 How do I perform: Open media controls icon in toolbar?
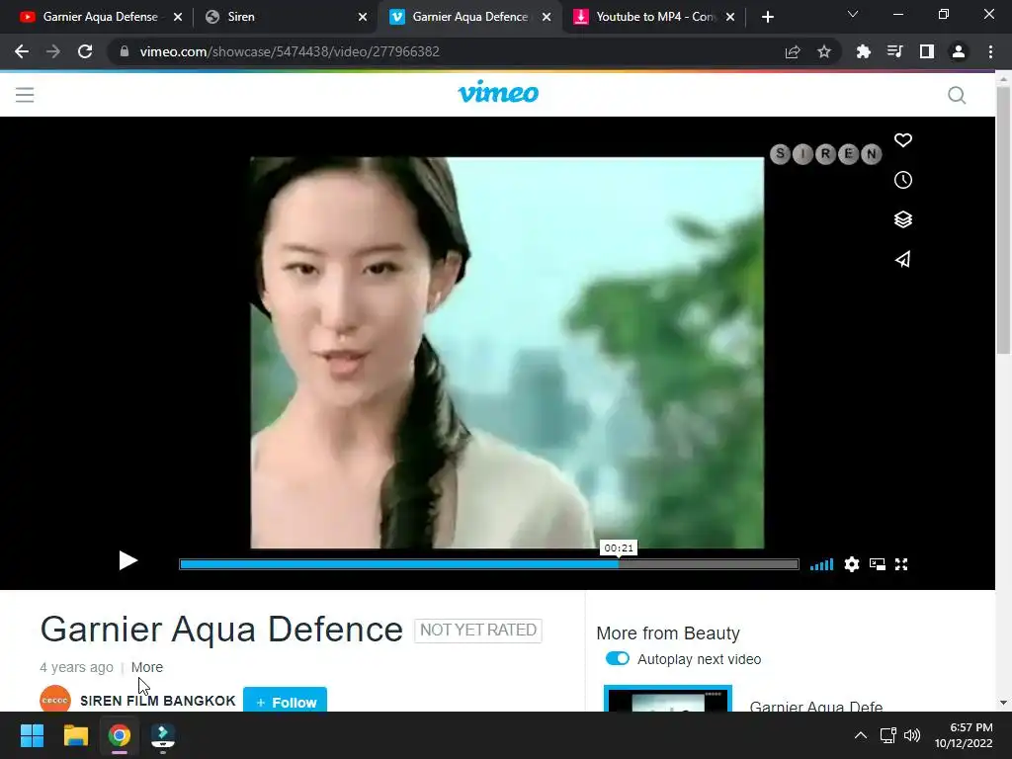pyautogui.click(x=894, y=51)
